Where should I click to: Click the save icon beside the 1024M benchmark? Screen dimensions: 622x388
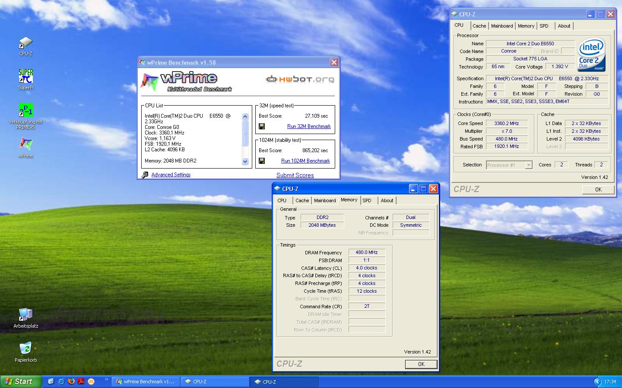coord(261,161)
